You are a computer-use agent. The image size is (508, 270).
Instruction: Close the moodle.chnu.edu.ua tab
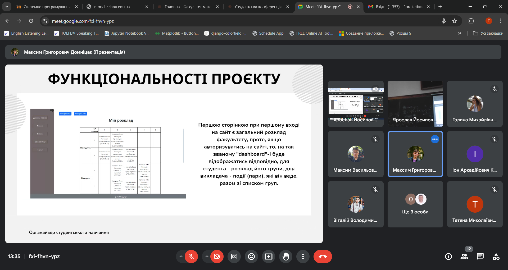[147, 7]
